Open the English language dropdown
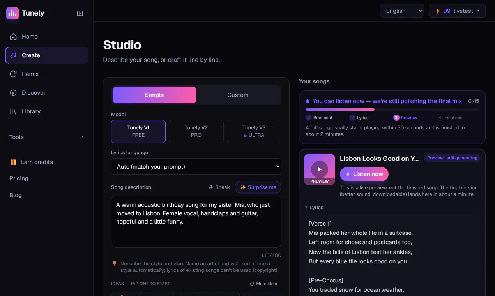The image size is (495, 296). [x=402, y=11]
